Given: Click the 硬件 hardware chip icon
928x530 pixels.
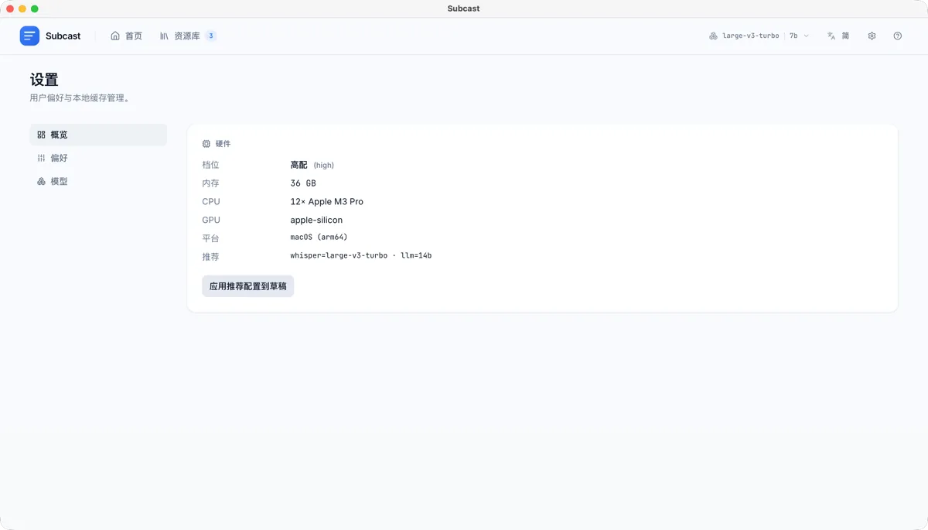Looking at the screenshot, I should (206, 144).
